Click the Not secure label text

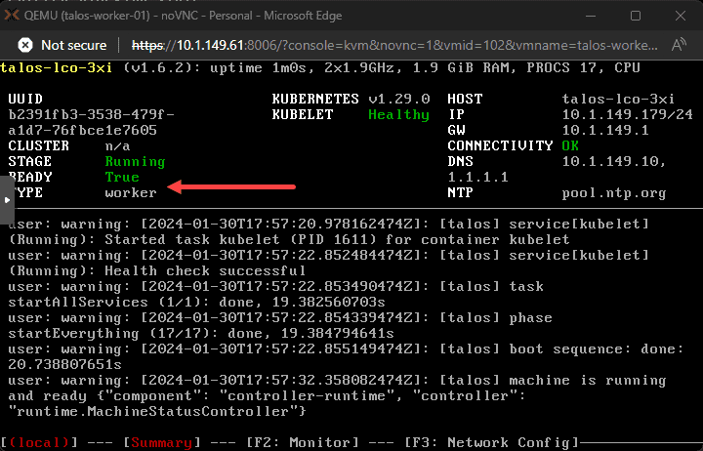(74, 45)
